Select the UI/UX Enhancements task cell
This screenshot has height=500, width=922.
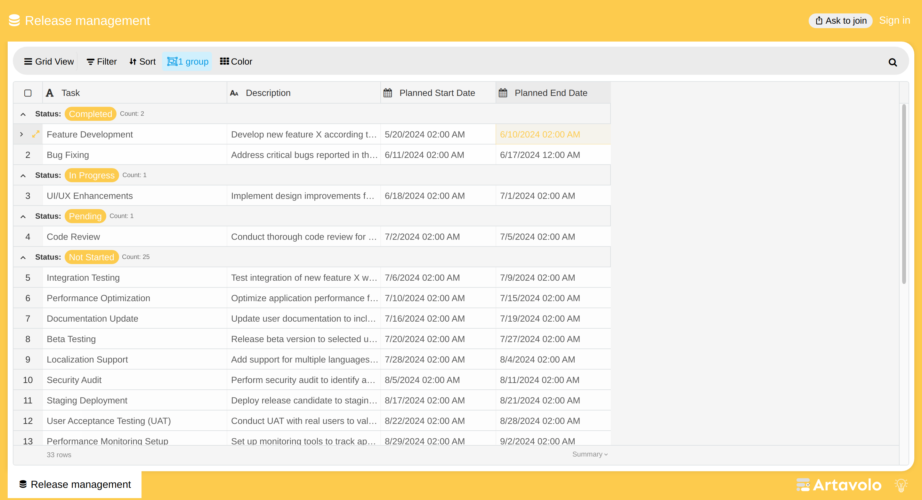tap(134, 196)
